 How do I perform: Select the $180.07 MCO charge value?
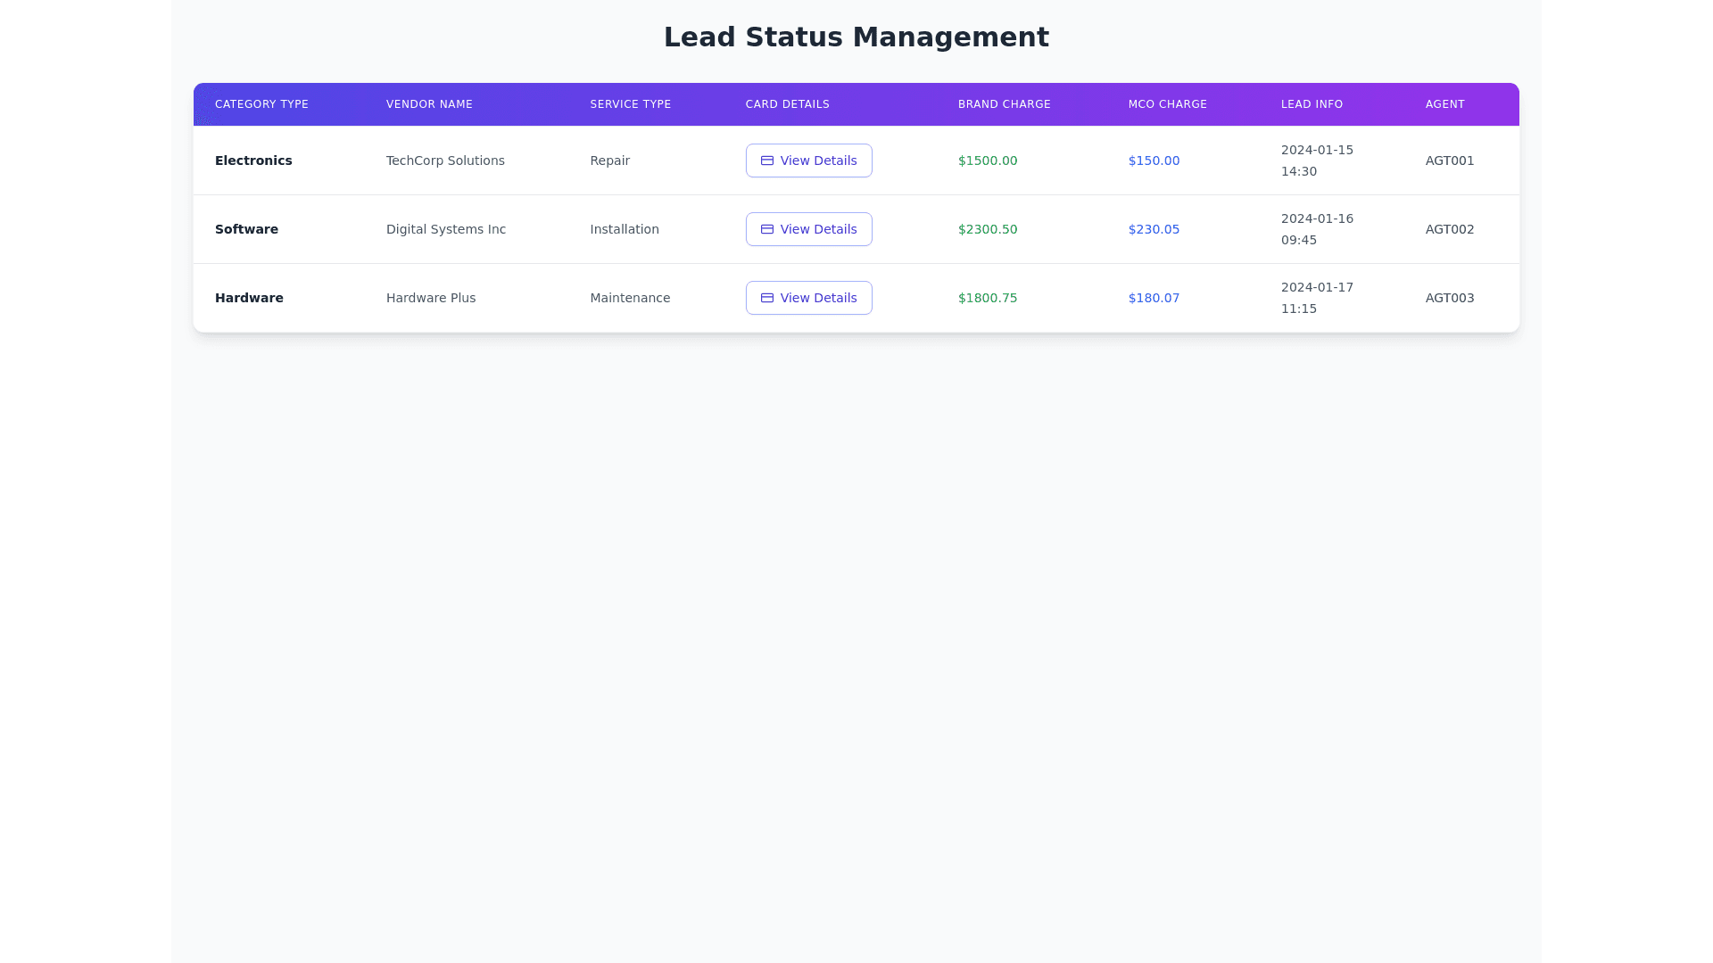pyautogui.click(x=1154, y=298)
